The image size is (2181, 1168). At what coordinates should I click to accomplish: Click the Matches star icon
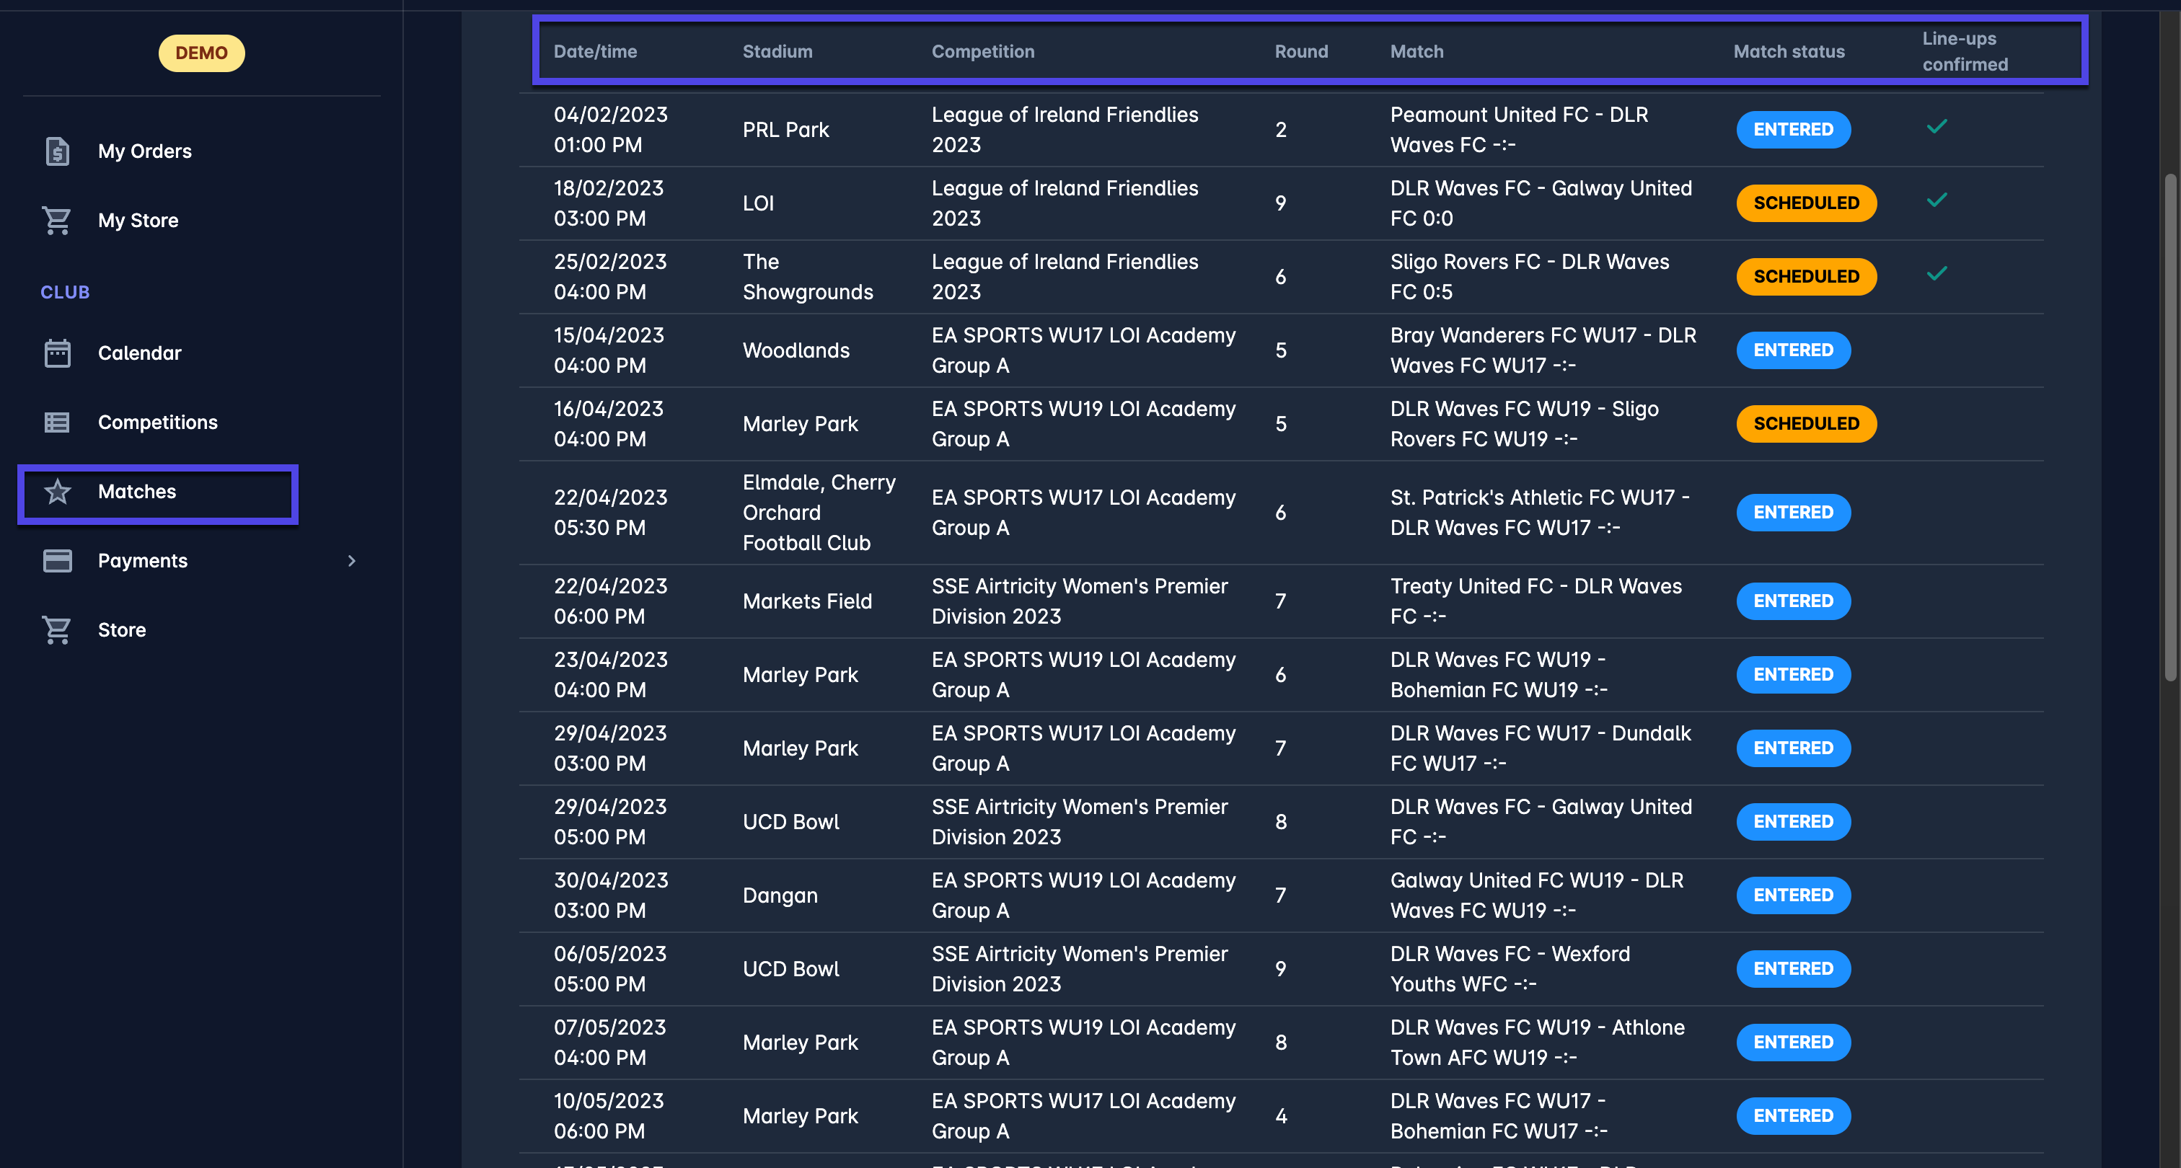click(x=57, y=492)
